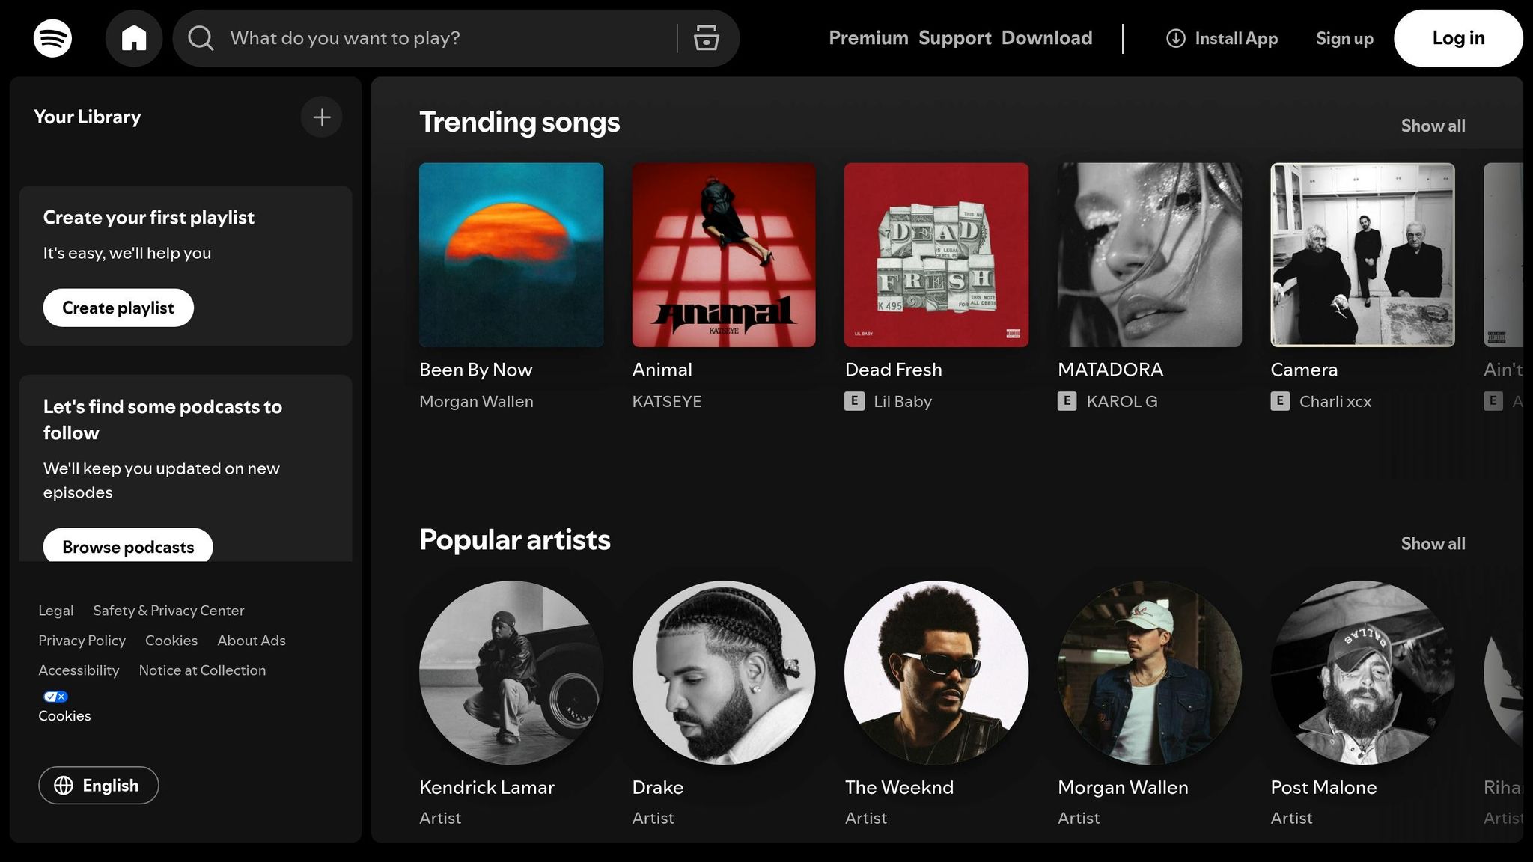Click the privacy choices icon above Cookies

(x=55, y=697)
